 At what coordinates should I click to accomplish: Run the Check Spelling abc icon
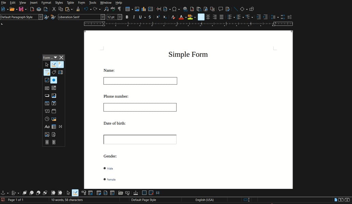click(113, 9)
